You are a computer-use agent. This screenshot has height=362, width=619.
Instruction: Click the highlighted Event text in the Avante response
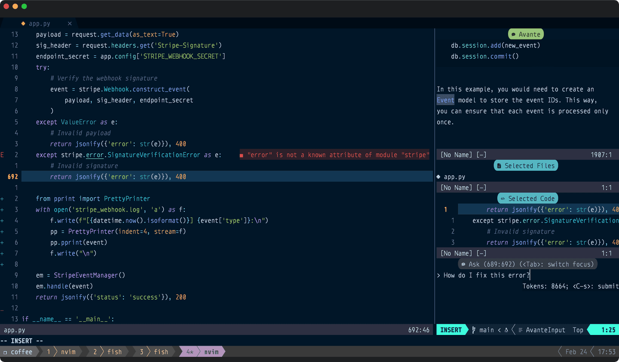[445, 100]
